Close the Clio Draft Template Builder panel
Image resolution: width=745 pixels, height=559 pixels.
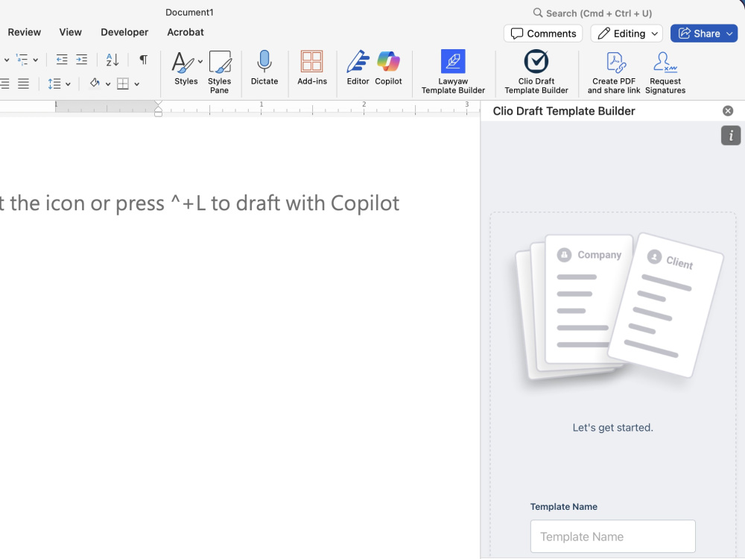[727, 111]
